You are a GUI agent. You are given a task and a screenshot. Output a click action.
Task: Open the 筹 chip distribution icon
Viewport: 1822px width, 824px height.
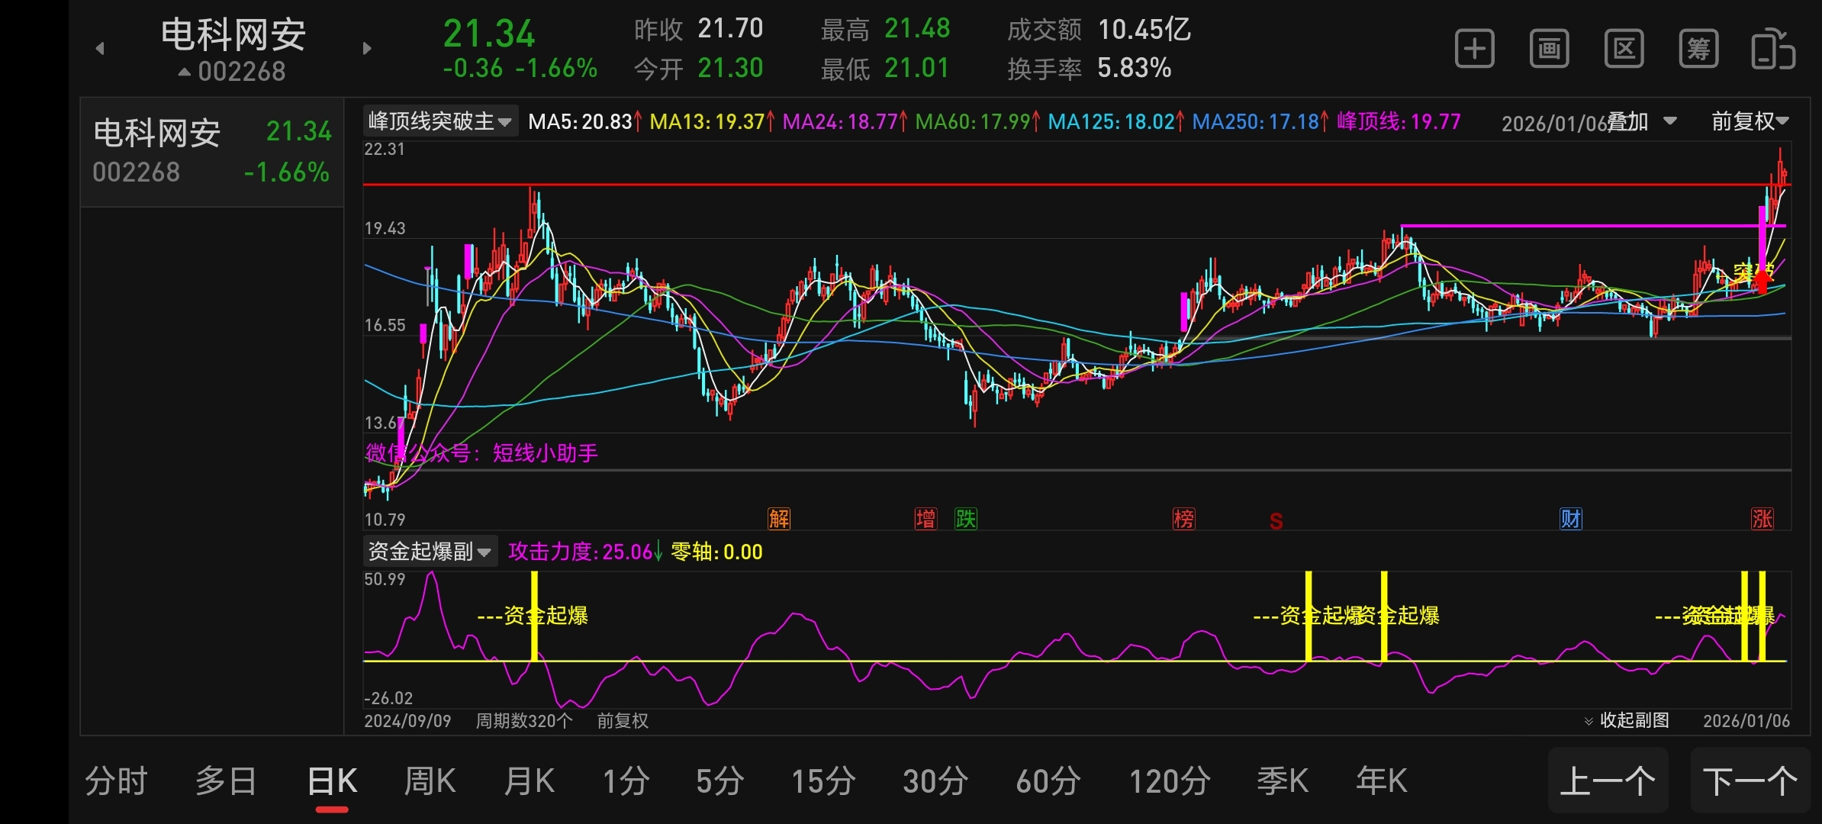pyautogui.click(x=1698, y=50)
